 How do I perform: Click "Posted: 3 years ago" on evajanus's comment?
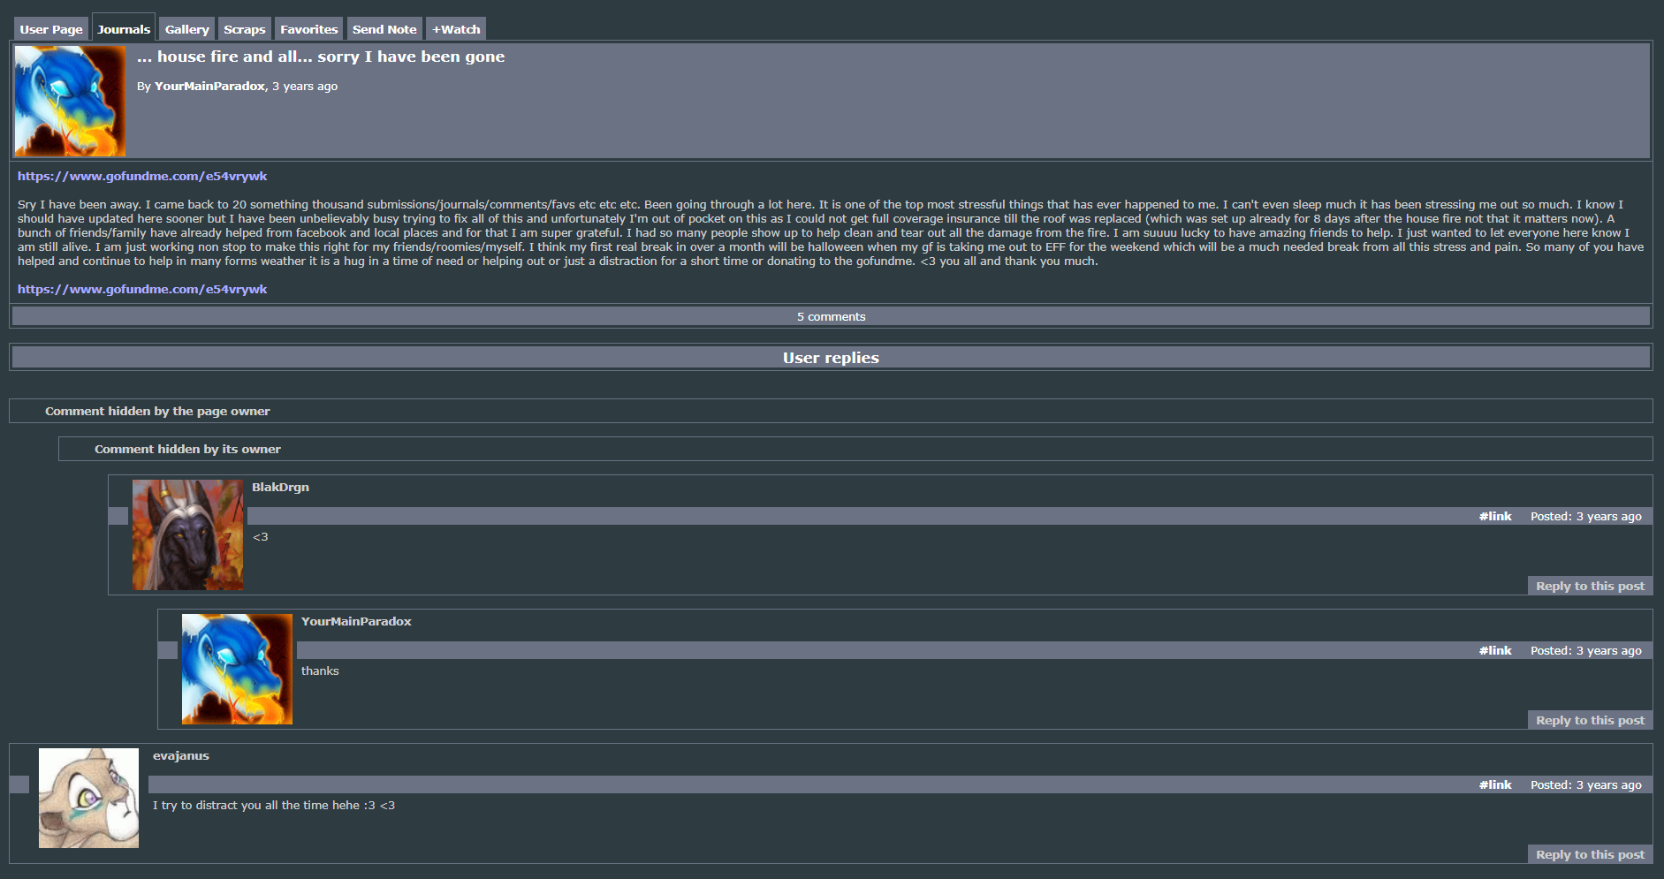click(1585, 784)
